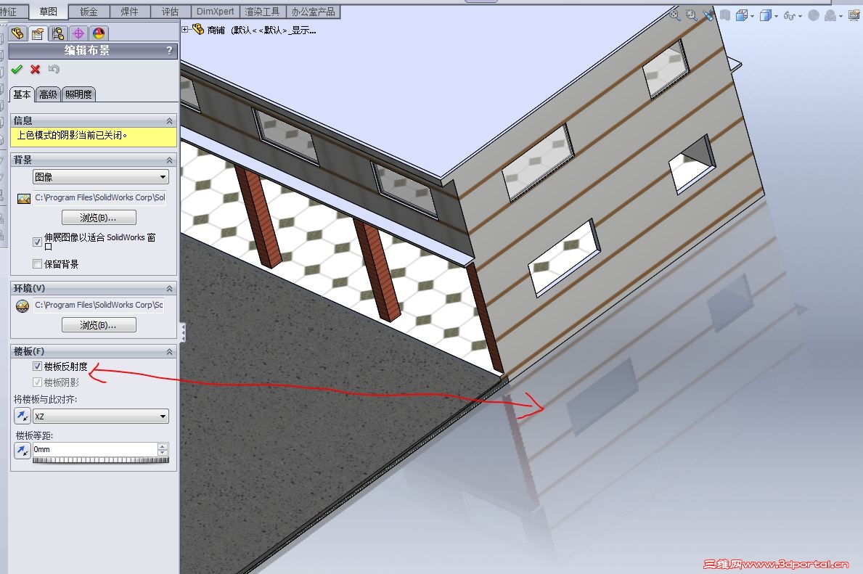This screenshot has height=574, width=863.
Task: Open the DisplayManager color ball tab
Action: tap(99, 33)
